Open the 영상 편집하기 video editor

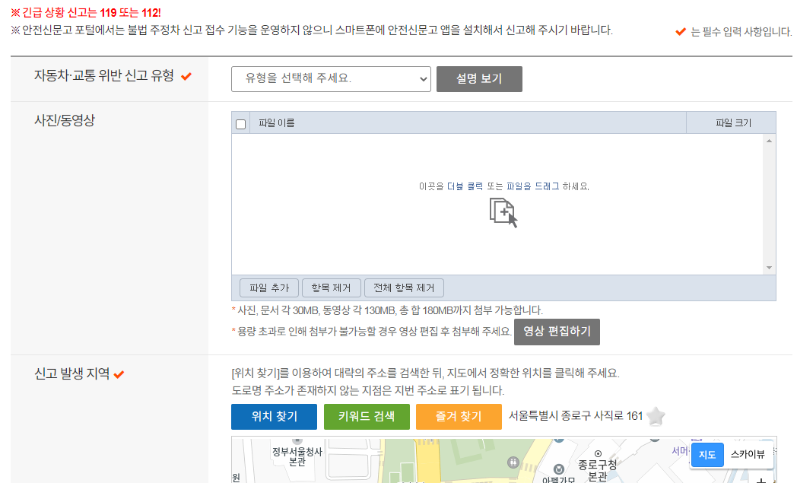[x=557, y=332]
